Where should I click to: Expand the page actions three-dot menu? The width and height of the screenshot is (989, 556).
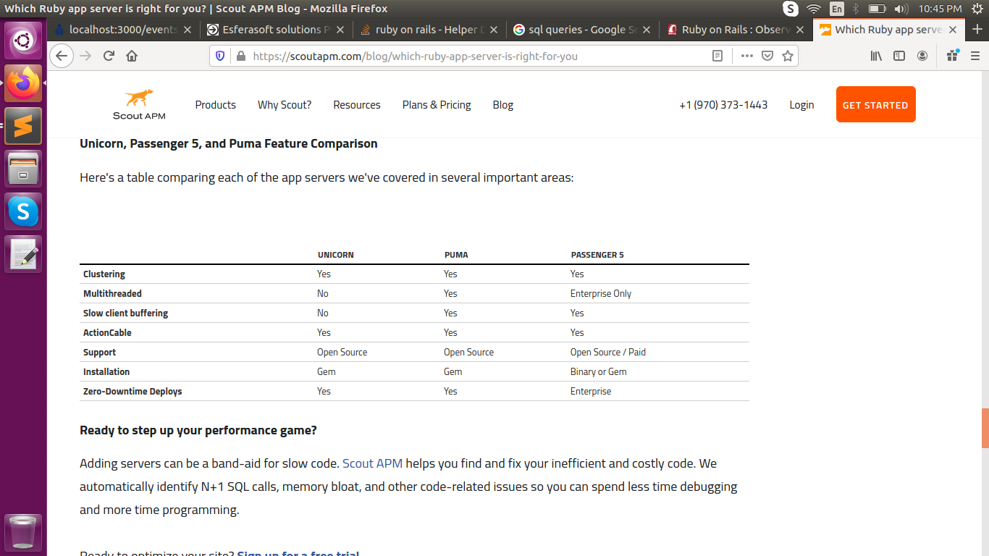coord(747,56)
